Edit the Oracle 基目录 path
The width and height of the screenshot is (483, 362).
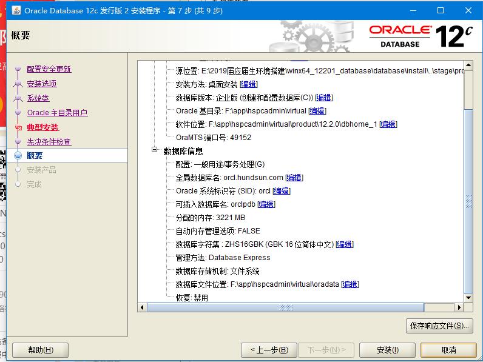[317, 111]
